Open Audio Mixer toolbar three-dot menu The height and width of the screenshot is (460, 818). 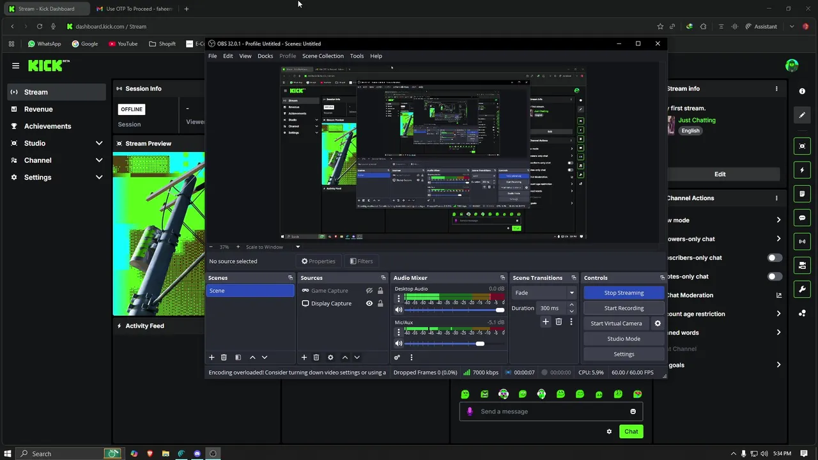[412, 357]
